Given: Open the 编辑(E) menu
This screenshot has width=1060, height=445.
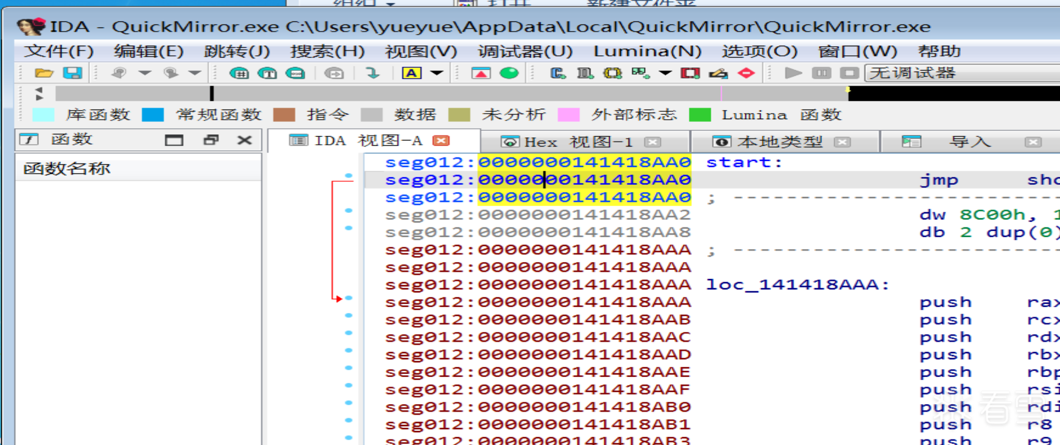Looking at the screenshot, I should [148, 51].
